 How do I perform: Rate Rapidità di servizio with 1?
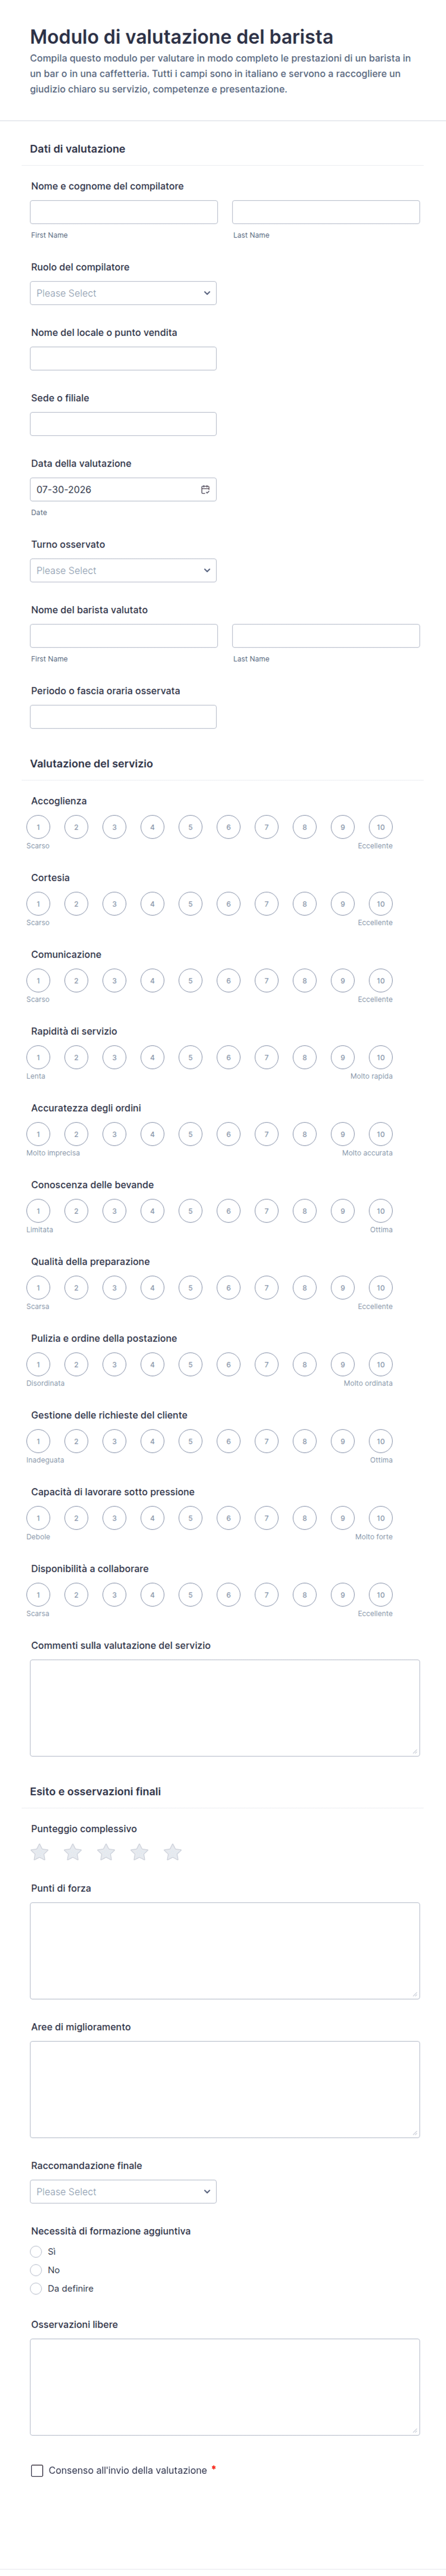[38, 1057]
